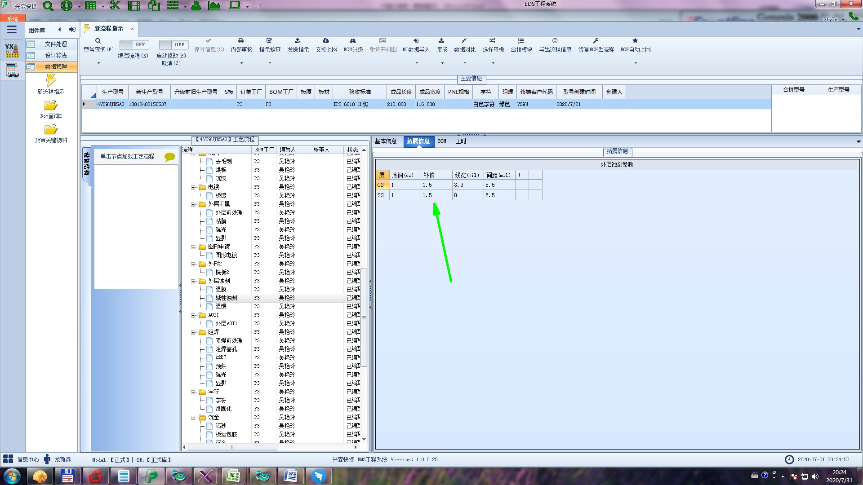This screenshot has height=485, width=863.
Task: Open dropdown arrow under 型号查询
Action: pos(98,63)
